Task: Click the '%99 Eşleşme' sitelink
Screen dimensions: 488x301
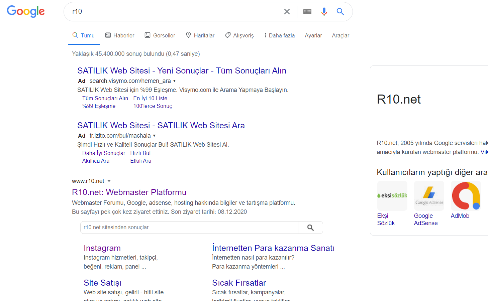Action: pos(99,106)
